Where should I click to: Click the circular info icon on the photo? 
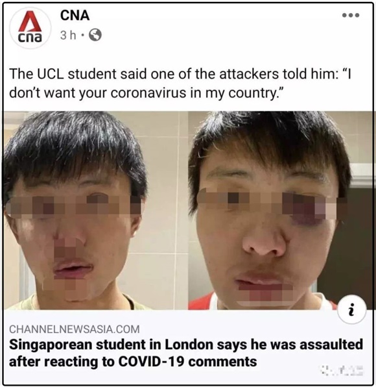click(352, 310)
